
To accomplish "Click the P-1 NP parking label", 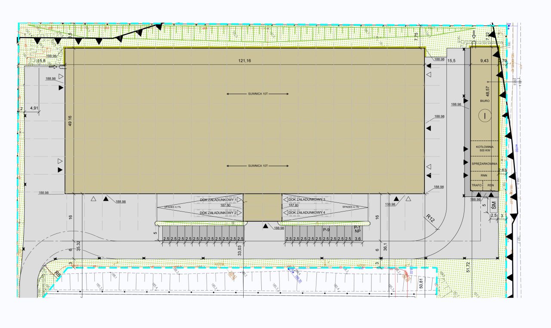I will point(357,229).
